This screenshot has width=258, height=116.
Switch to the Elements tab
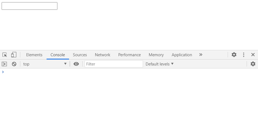[34, 55]
